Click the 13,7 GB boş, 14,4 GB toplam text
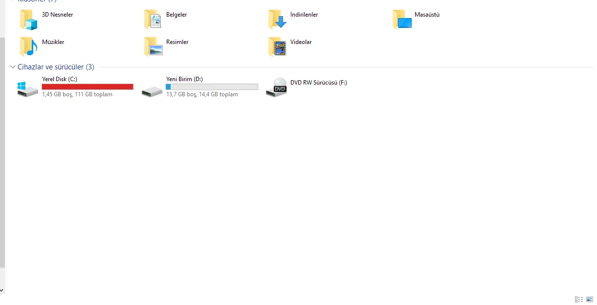Screen dimensions: 597x305 202,94
